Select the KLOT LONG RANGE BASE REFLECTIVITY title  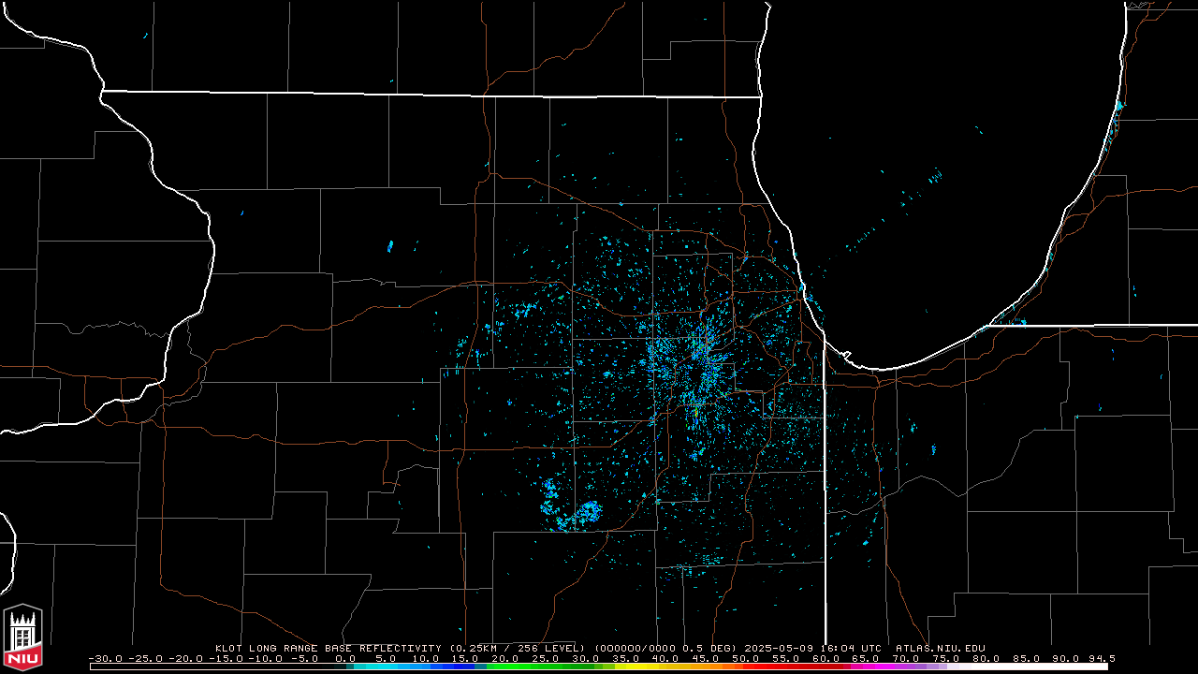point(329,648)
